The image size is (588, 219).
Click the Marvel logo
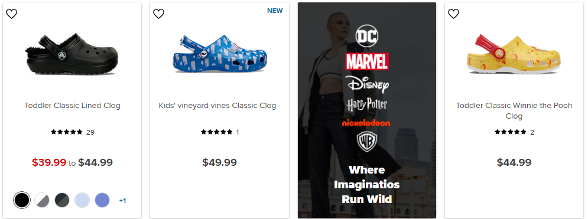coord(367,61)
